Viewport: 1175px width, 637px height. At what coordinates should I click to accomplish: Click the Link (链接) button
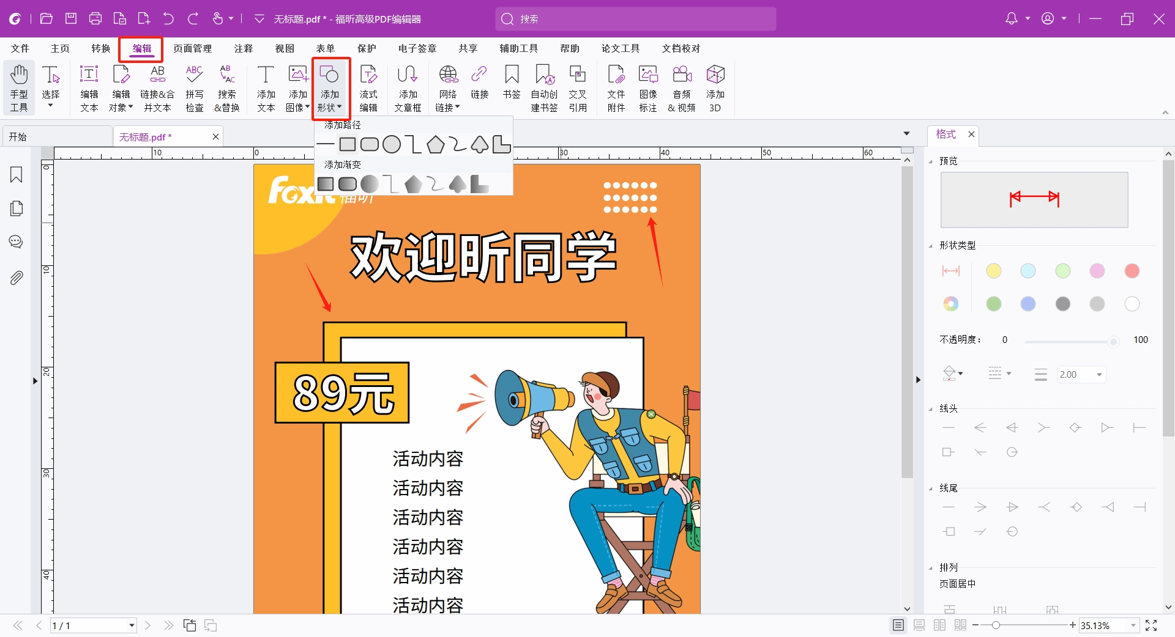(479, 82)
